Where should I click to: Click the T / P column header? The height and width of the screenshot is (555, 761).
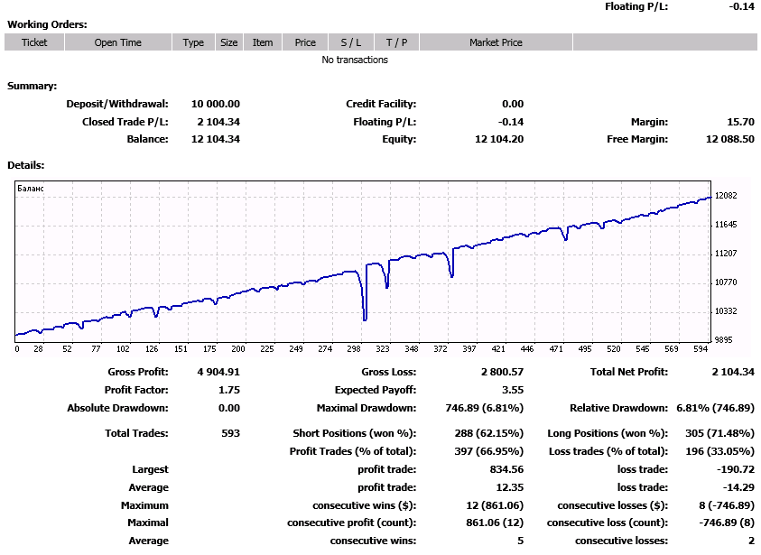pyautogui.click(x=396, y=42)
